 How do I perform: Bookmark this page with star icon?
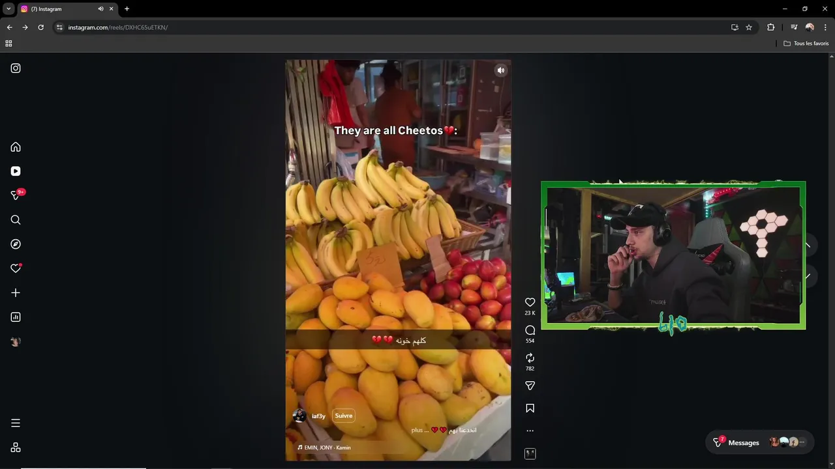[x=749, y=27]
